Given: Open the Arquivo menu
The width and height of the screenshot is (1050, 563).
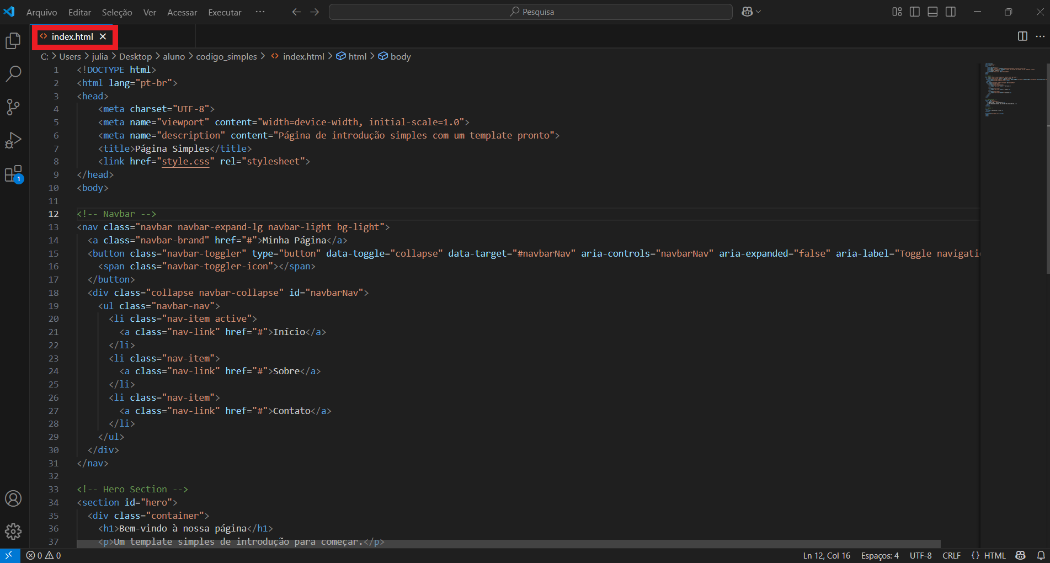Looking at the screenshot, I should pyautogui.click(x=41, y=12).
